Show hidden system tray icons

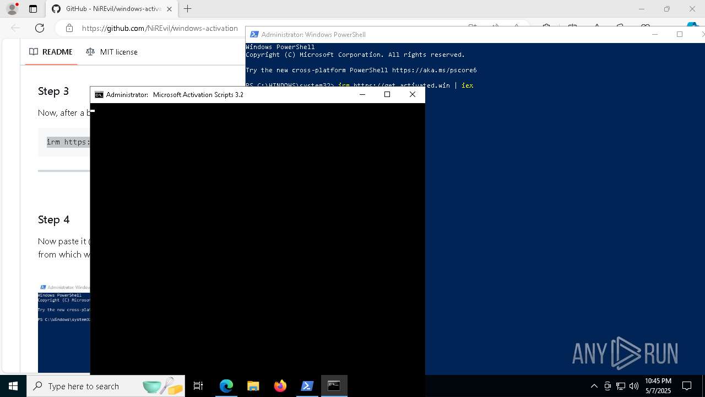594,386
